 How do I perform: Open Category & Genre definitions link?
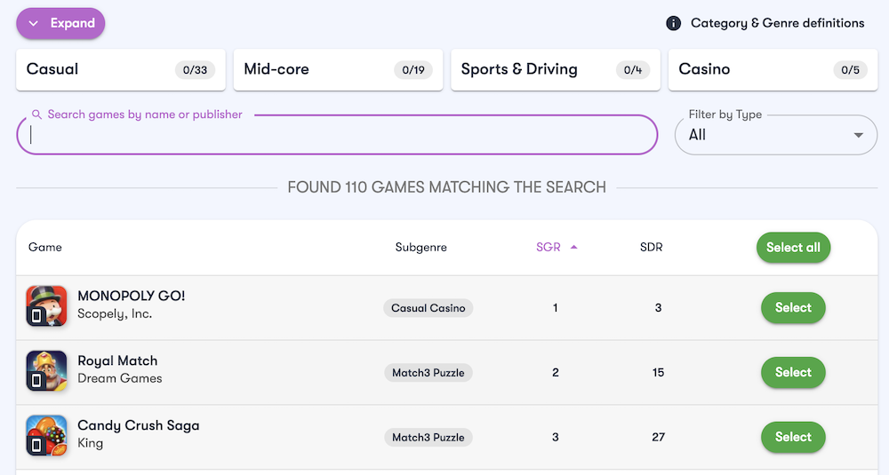click(777, 23)
